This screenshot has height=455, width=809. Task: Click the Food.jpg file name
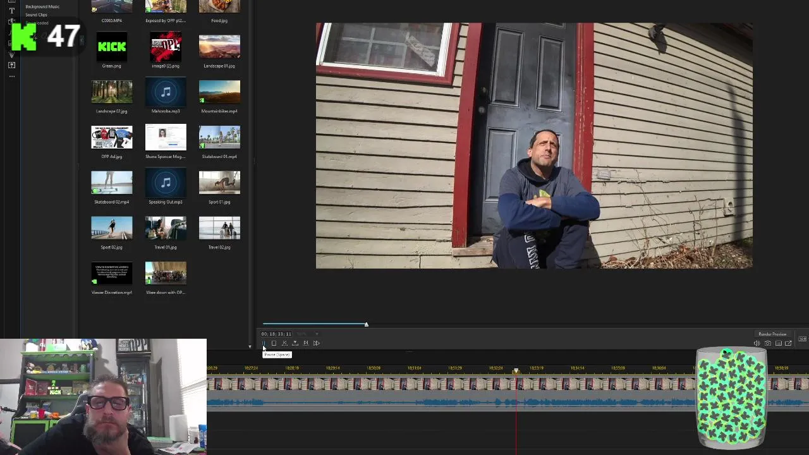219,20
